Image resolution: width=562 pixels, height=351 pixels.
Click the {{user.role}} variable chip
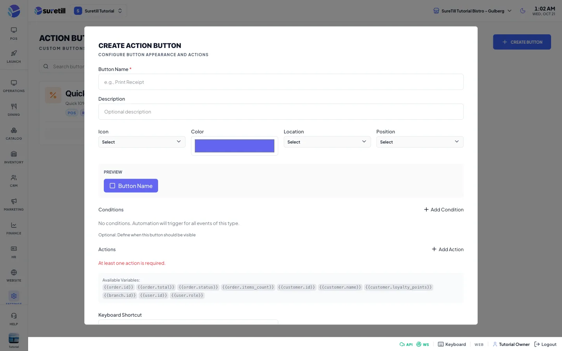point(187,296)
